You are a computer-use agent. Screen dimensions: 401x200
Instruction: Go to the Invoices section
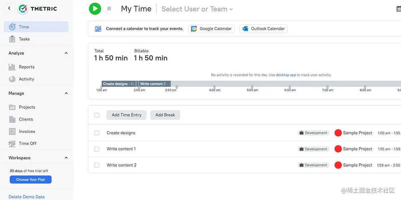pos(27,131)
